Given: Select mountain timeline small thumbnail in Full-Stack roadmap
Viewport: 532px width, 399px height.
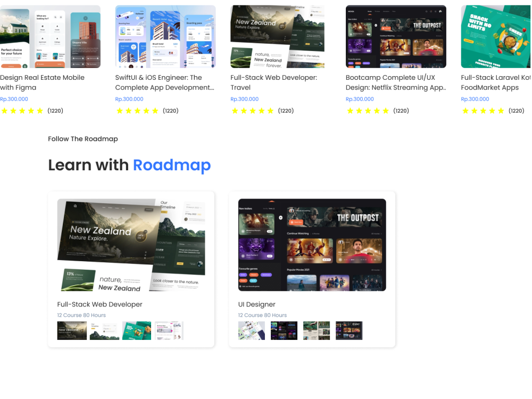Looking at the screenshot, I should pyautogui.click(x=104, y=330).
